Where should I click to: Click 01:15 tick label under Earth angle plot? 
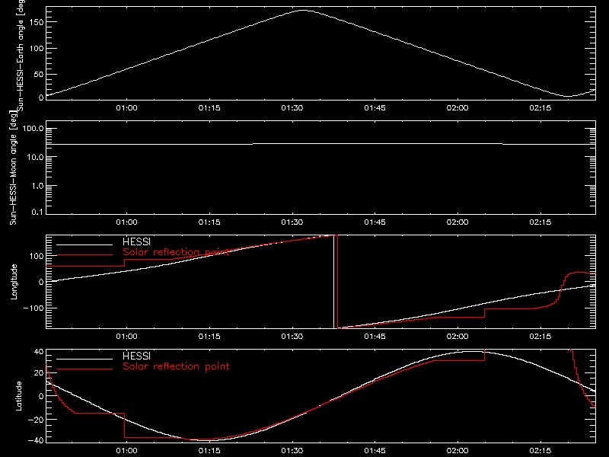[x=209, y=108]
